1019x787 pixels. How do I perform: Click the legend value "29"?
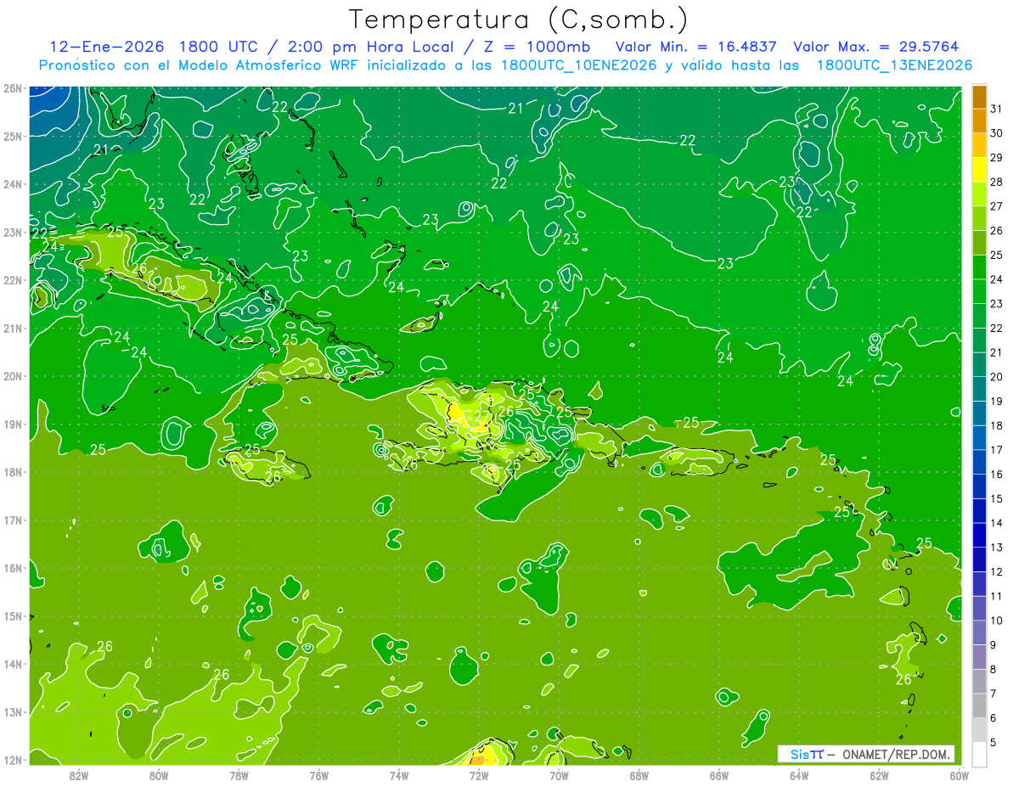pos(997,158)
